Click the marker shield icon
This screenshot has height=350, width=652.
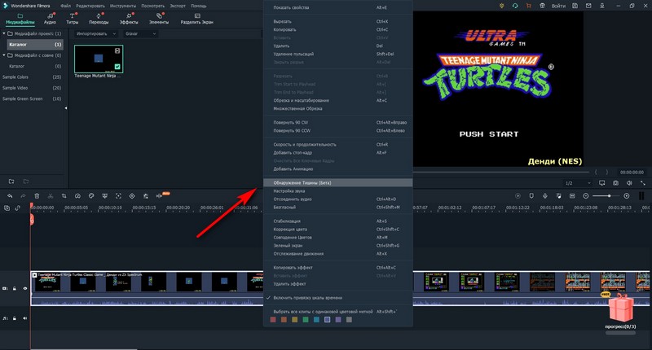tap(531, 195)
